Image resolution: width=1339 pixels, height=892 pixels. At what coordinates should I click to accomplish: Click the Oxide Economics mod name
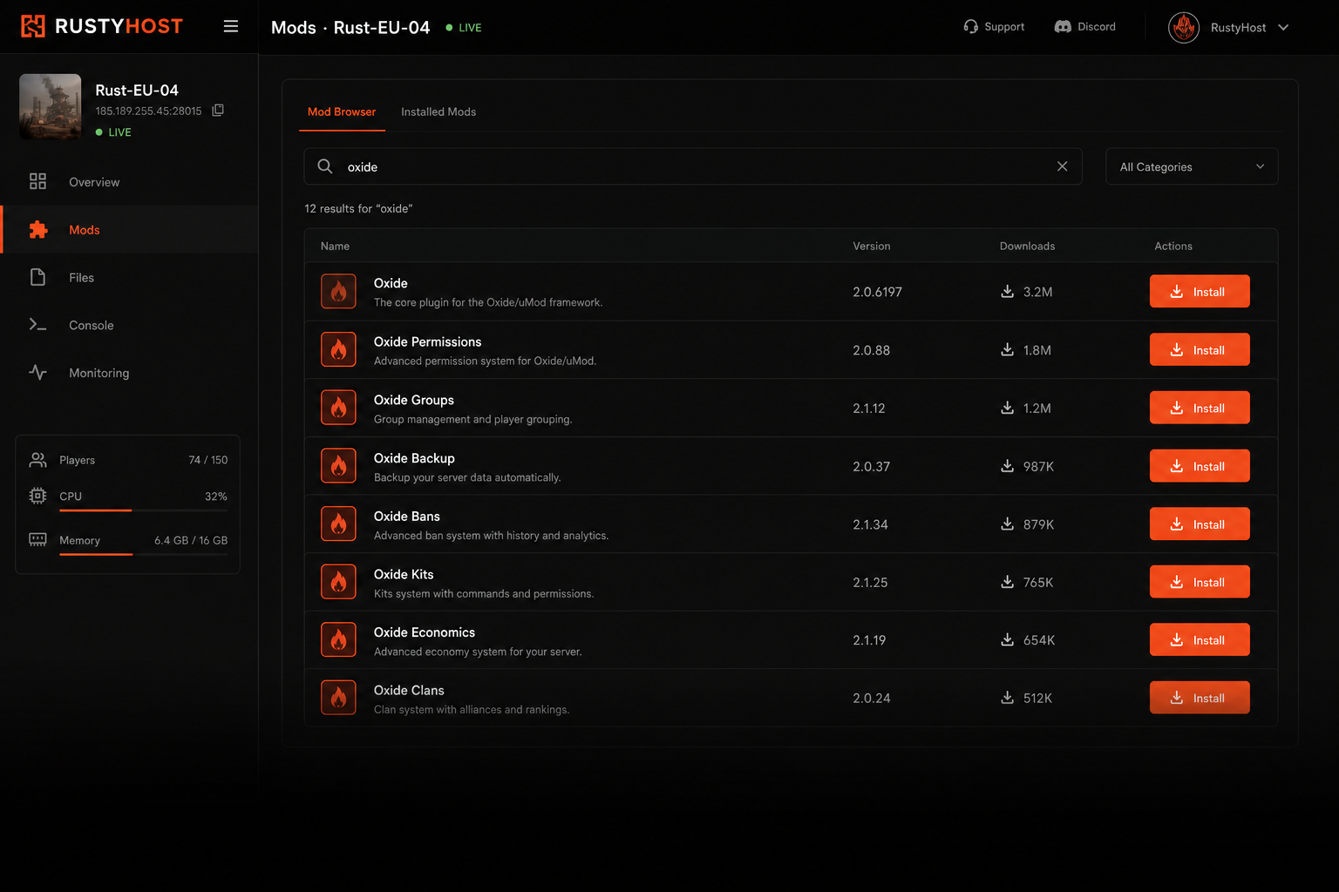click(425, 632)
